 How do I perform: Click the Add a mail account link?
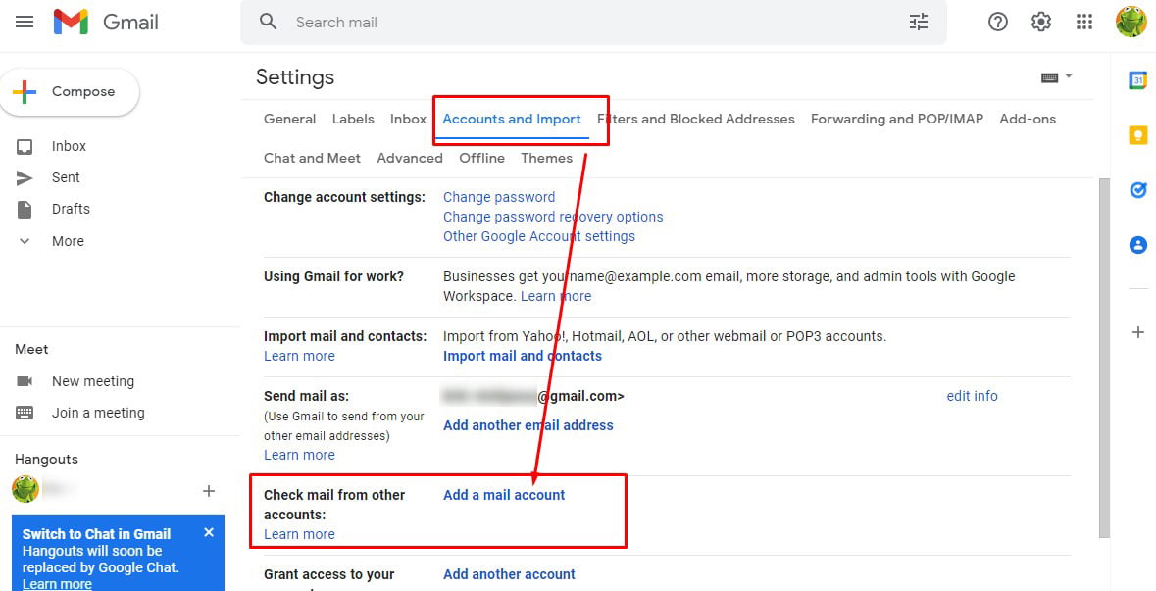tap(504, 495)
